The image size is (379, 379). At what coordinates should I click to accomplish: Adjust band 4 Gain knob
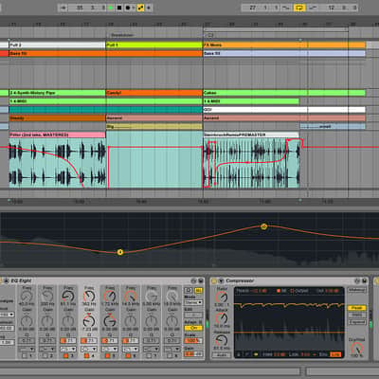89,321
